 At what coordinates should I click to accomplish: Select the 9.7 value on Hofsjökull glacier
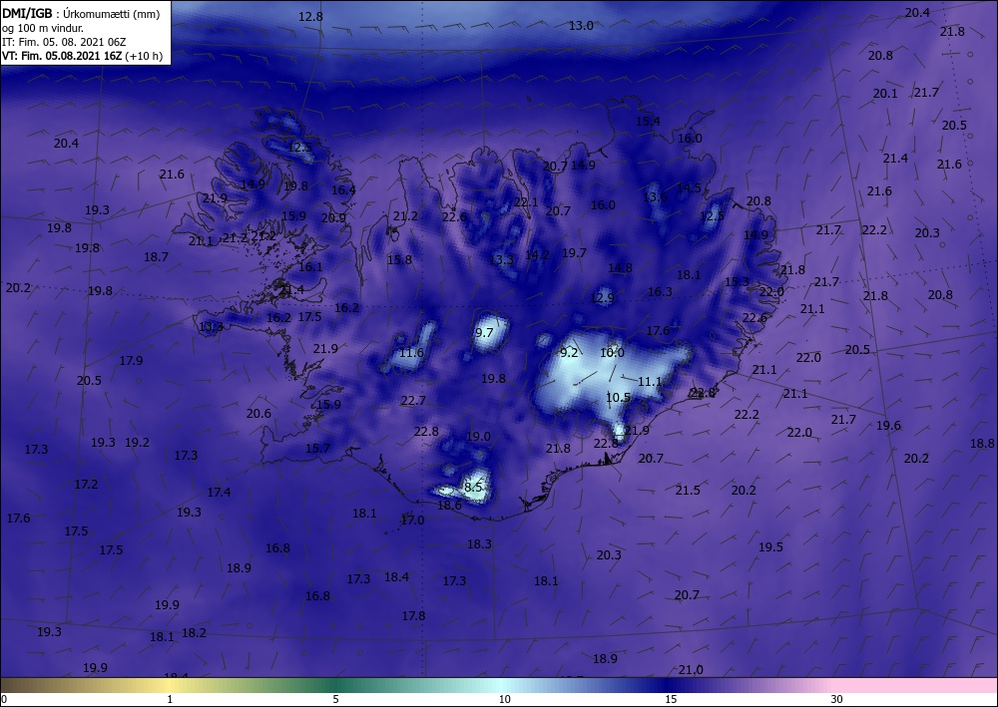click(x=484, y=332)
